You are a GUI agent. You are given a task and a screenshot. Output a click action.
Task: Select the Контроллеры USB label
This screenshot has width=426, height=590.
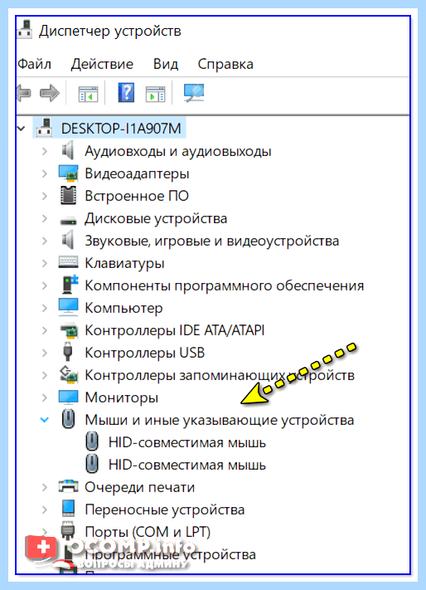tap(145, 353)
